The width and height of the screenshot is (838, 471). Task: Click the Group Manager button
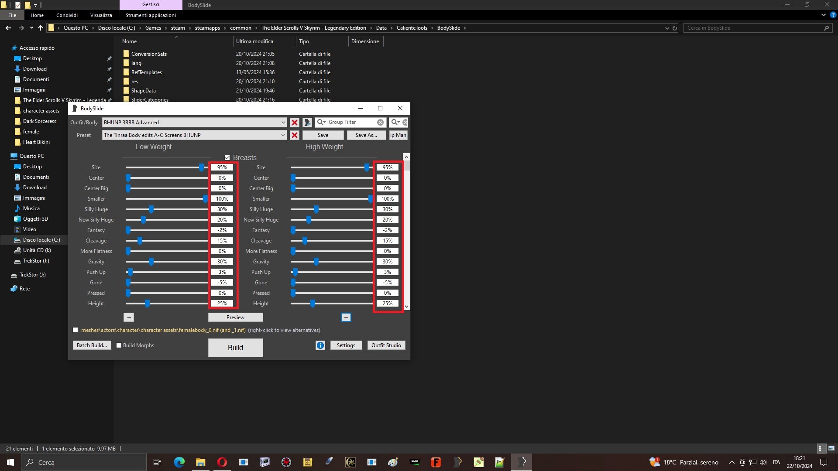[398, 135]
